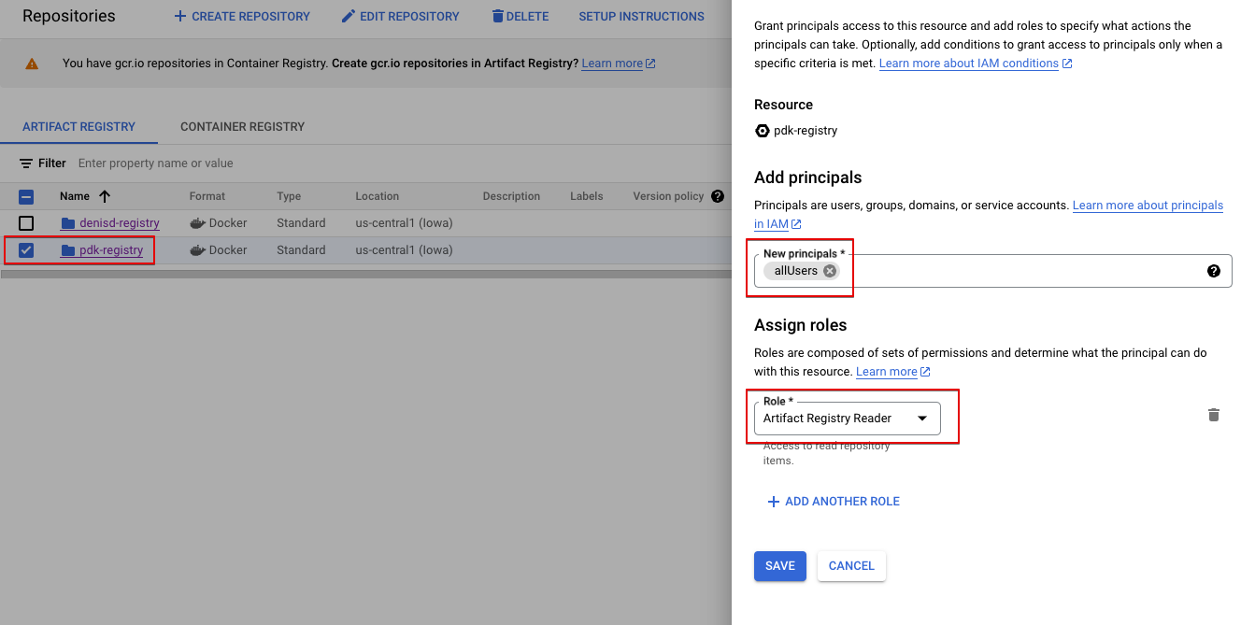Delete the selected repository
This screenshot has height=625, width=1255.
pos(521,16)
